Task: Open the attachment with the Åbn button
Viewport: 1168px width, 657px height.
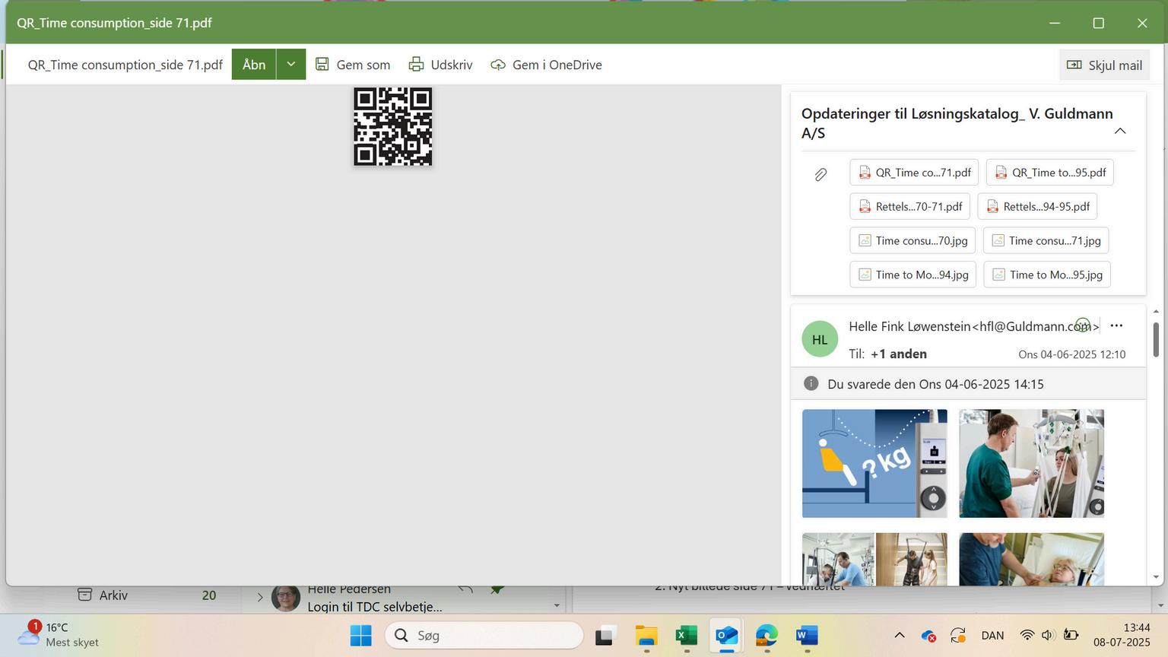Action: pyautogui.click(x=254, y=65)
